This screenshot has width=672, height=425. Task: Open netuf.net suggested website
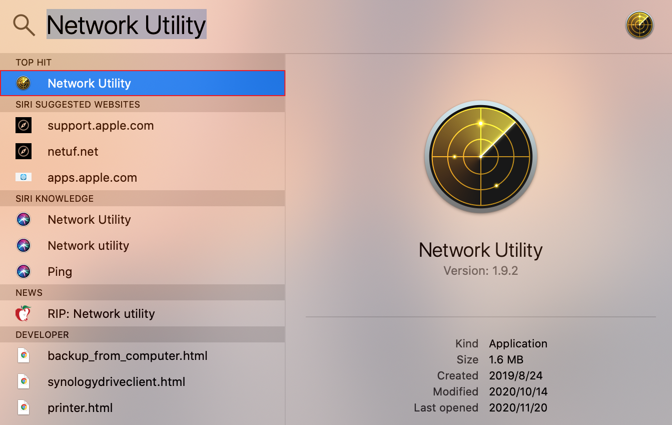pos(143,151)
